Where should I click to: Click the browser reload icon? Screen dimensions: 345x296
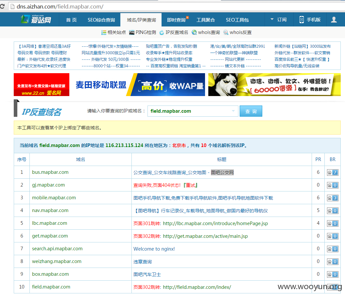(2, 7)
